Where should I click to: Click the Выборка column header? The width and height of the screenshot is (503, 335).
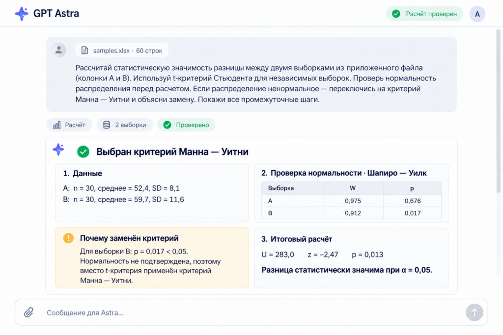[x=281, y=188]
